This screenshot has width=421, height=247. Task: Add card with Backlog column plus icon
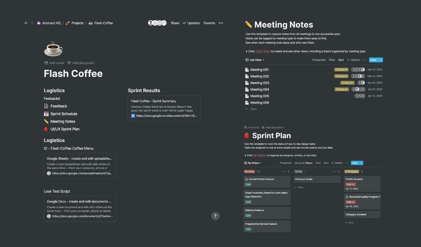point(289,171)
